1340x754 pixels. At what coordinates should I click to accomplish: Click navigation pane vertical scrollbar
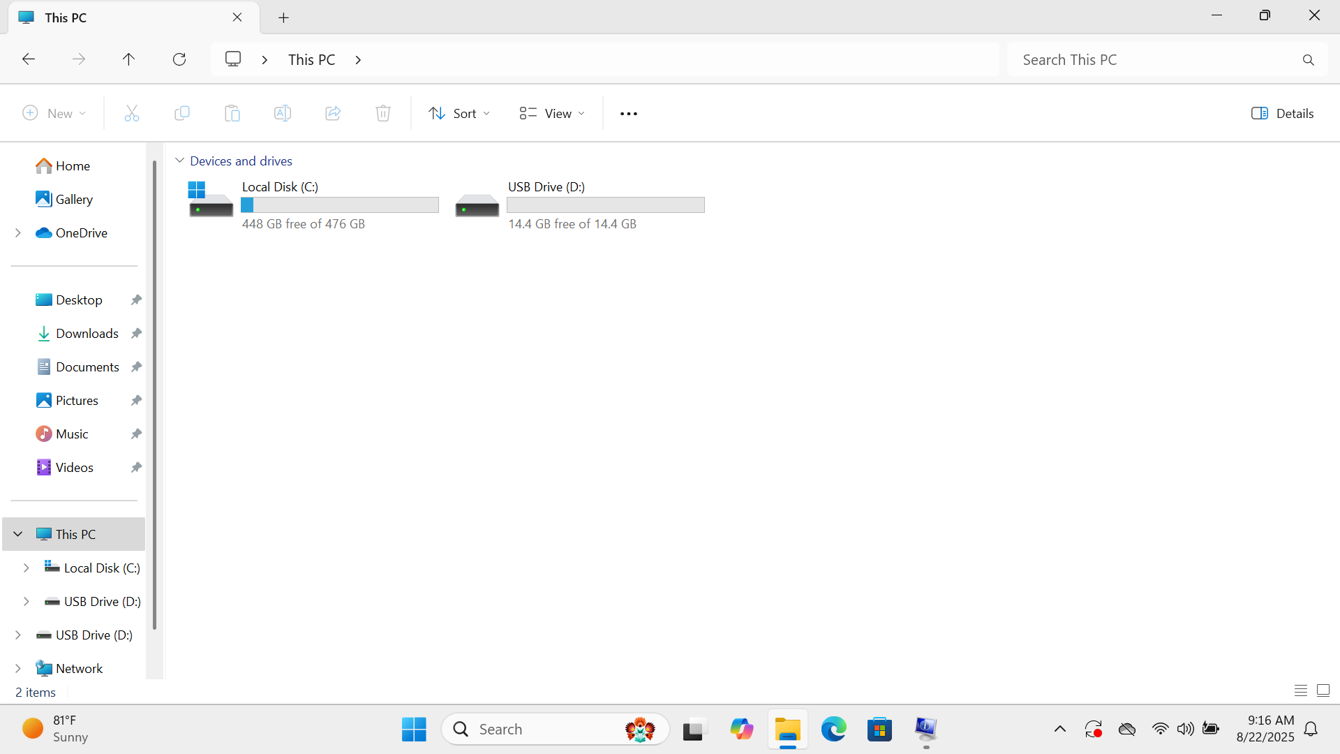[x=154, y=394]
